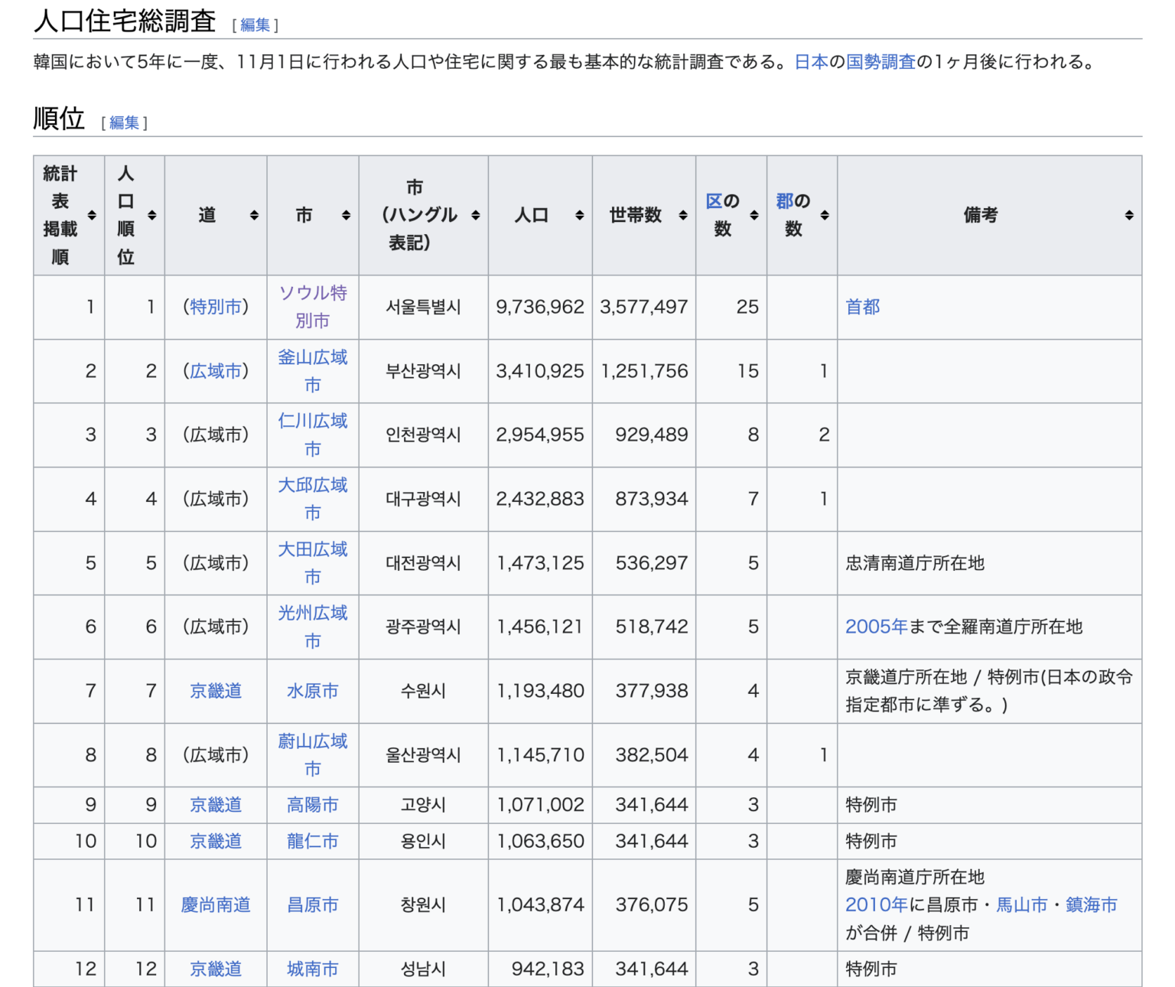Visit the 馬山市 link in the remarks cell
This screenshot has height=987, width=1175.
click(1023, 904)
